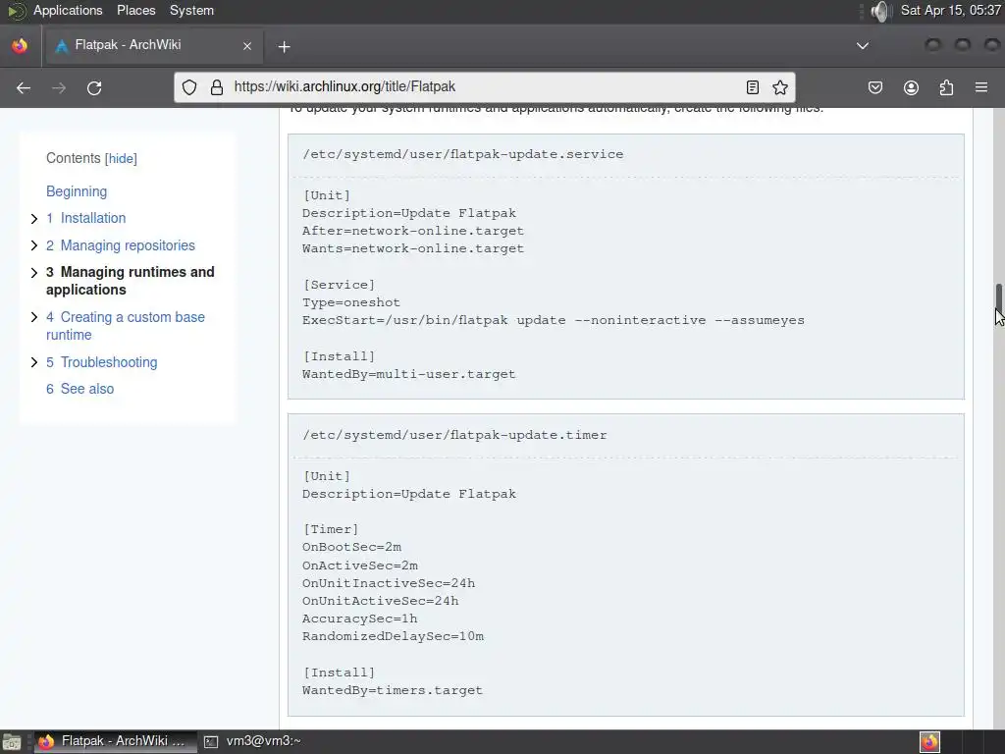Open the Firefox account icon

911,87
